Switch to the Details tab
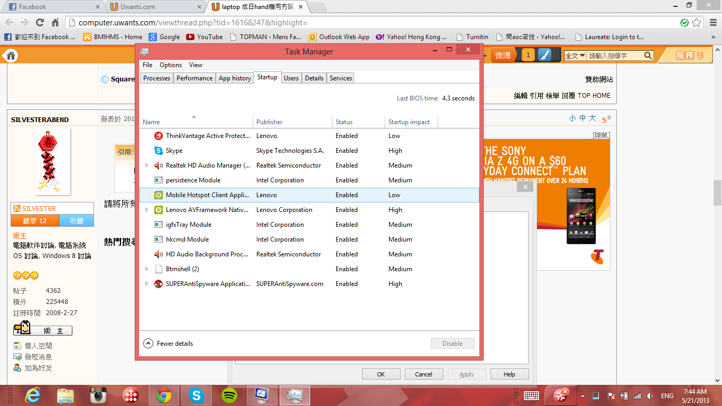The image size is (722, 406). [x=314, y=78]
